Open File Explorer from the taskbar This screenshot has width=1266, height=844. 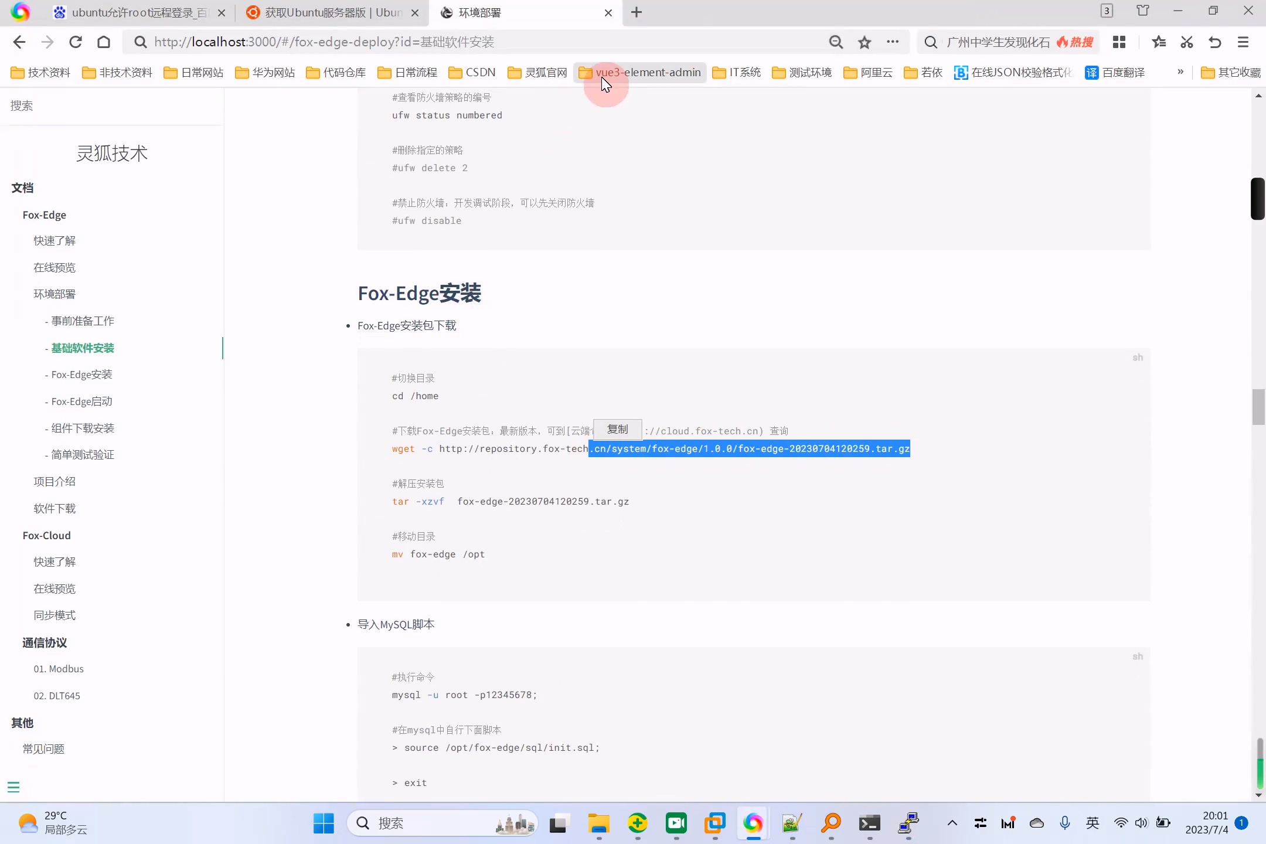599,823
